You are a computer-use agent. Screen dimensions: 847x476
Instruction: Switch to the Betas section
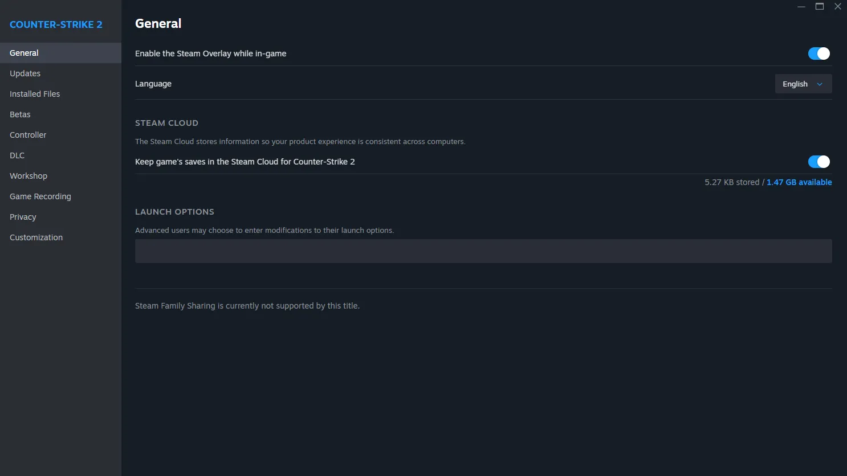(x=20, y=114)
